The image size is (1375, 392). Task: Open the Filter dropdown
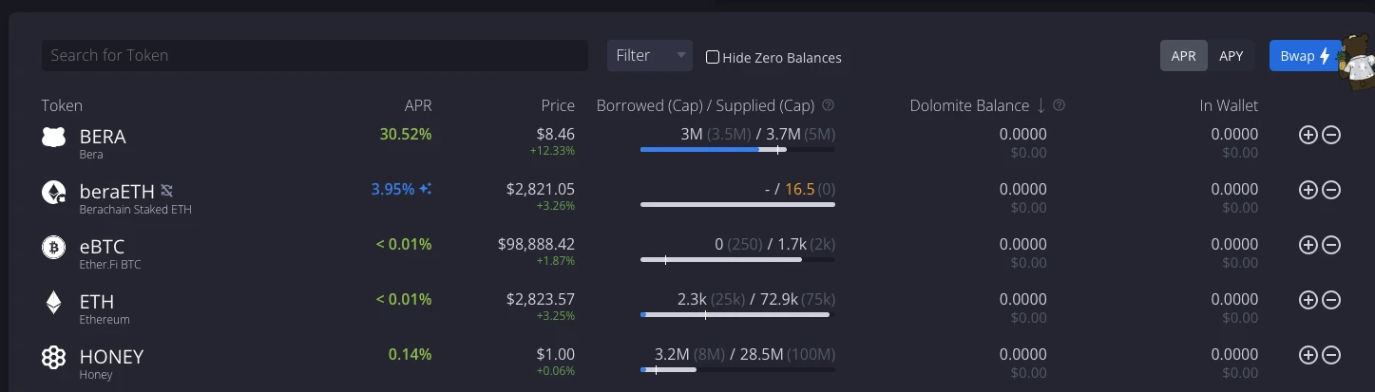pyautogui.click(x=650, y=56)
